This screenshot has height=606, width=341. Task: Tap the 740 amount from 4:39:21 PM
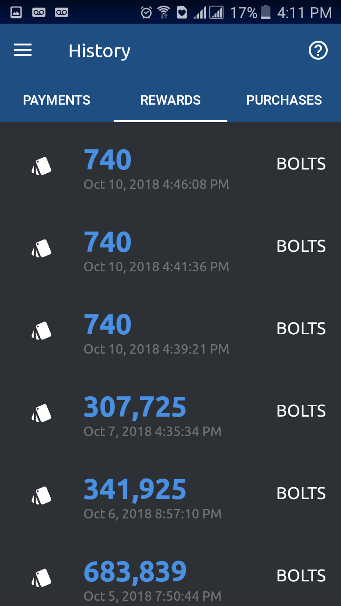pos(108,325)
